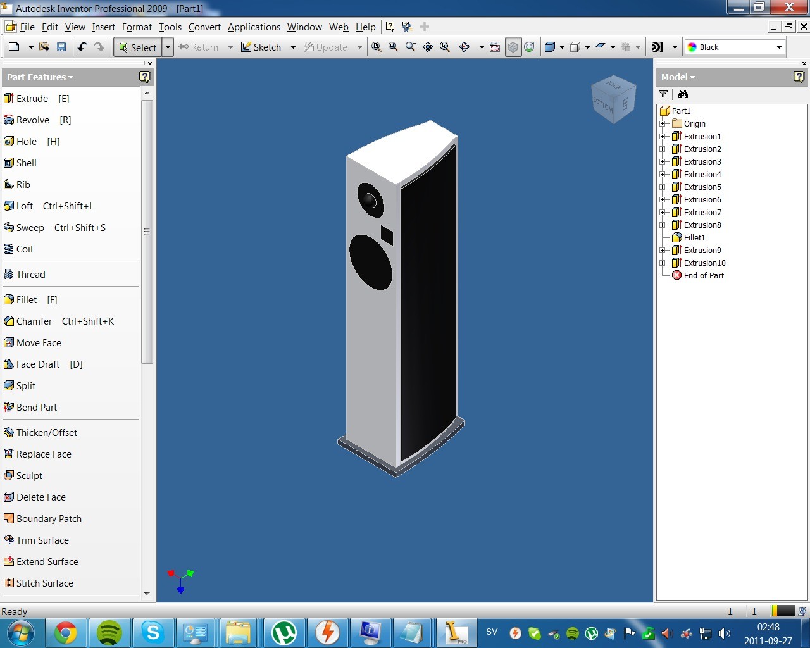Choose the Shell tool
810x648 pixels.
tap(20, 163)
